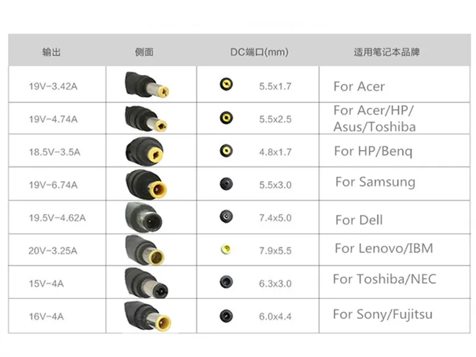Screen dimensions: 476x357
Task: Pick the black 5.5x3.0 port tip icon
Action: 226,183
